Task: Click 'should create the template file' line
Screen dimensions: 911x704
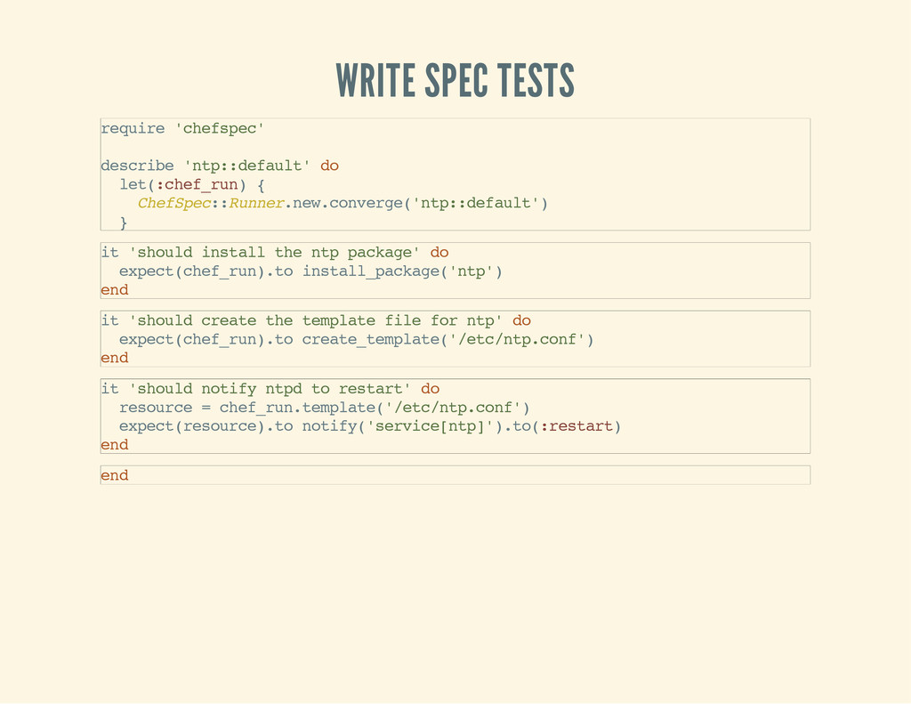Action: [x=316, y=321]
